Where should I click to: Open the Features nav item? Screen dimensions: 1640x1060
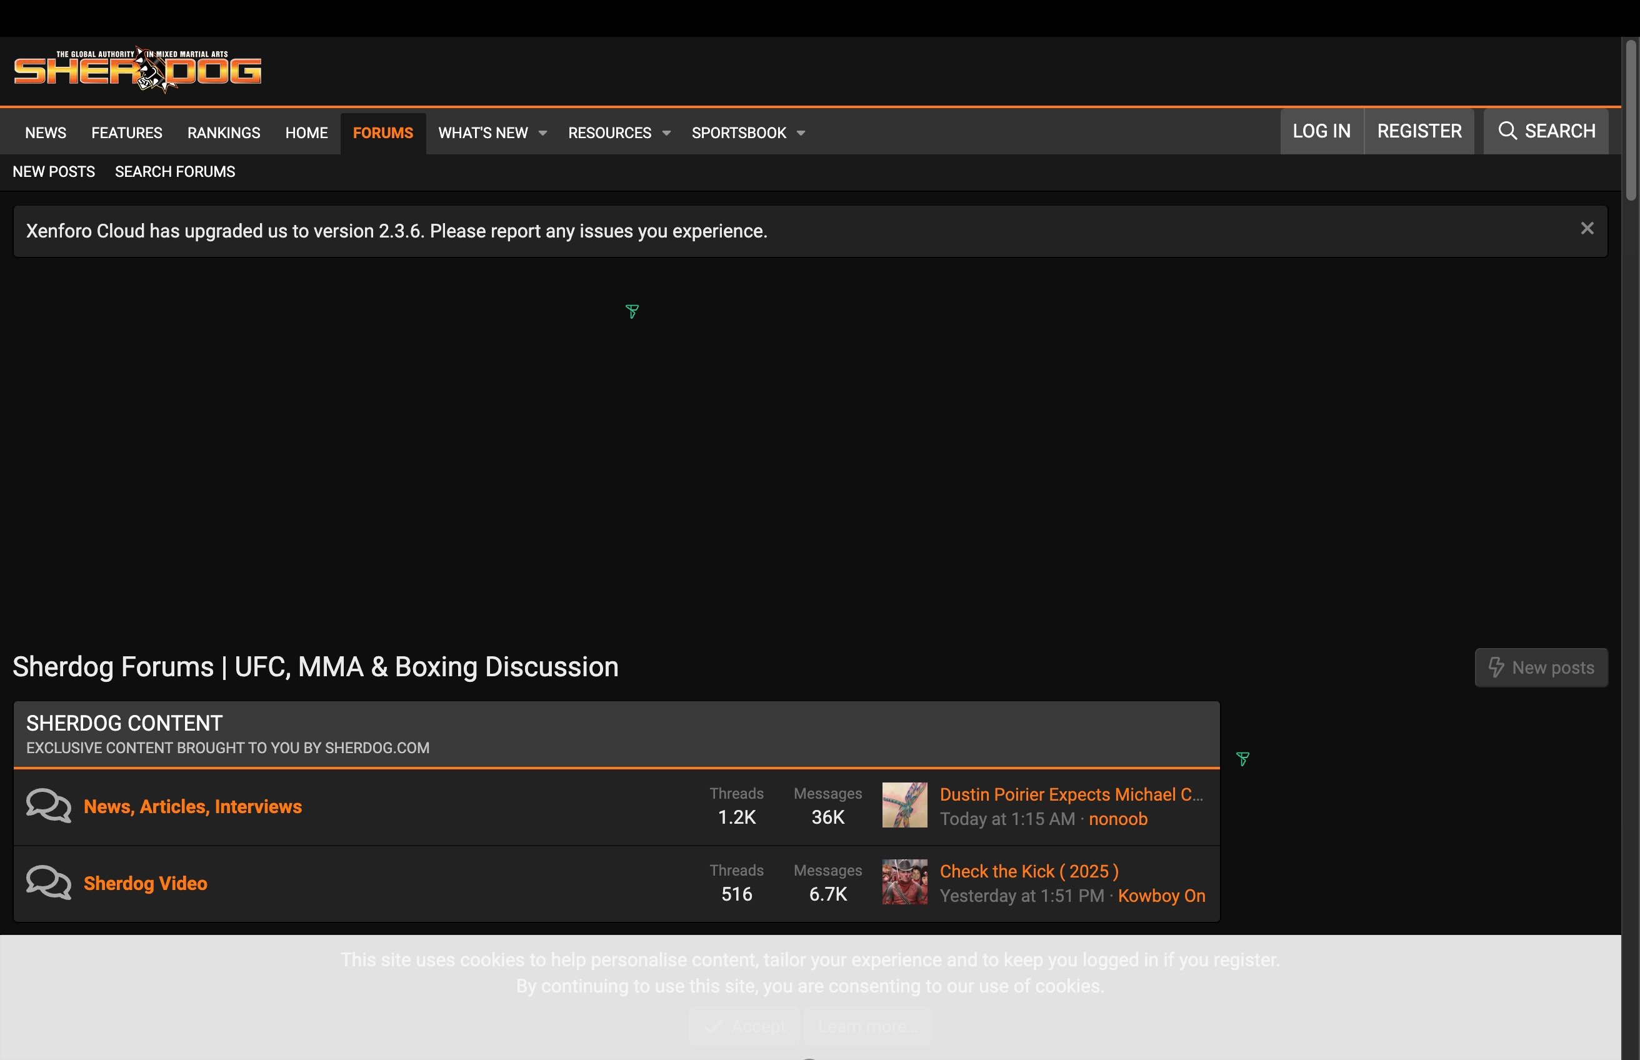(x=127, y=133)
